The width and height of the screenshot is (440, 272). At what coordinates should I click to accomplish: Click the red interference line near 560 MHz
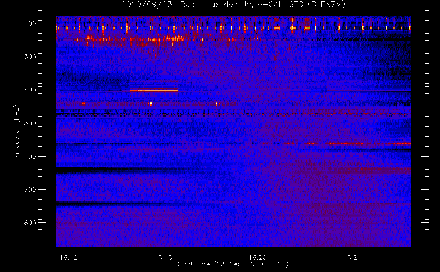click(x=368, y=144)
